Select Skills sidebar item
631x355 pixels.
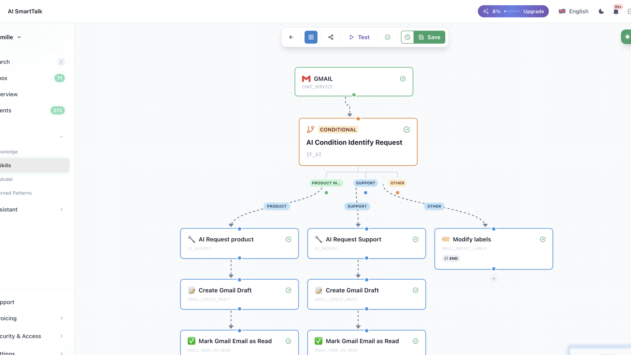click(34, 165)
